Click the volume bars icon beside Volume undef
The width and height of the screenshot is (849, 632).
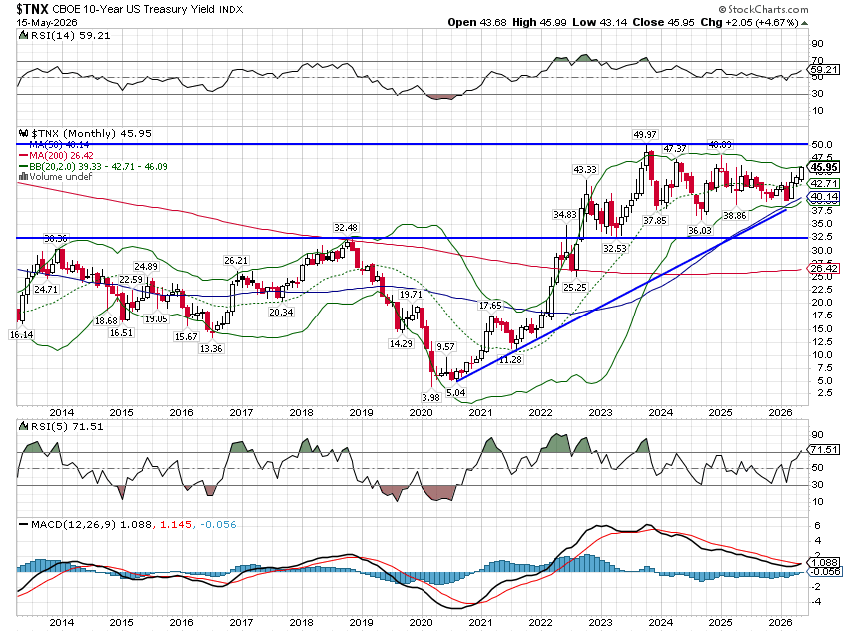(x=23, y=177)
